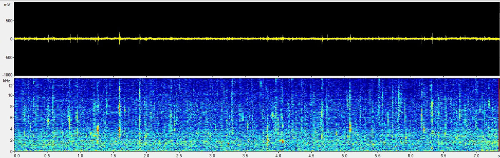Select the 1.0 second mark on time axis

80,155
